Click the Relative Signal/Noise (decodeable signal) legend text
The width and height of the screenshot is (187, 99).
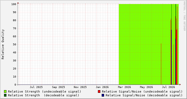144,95
